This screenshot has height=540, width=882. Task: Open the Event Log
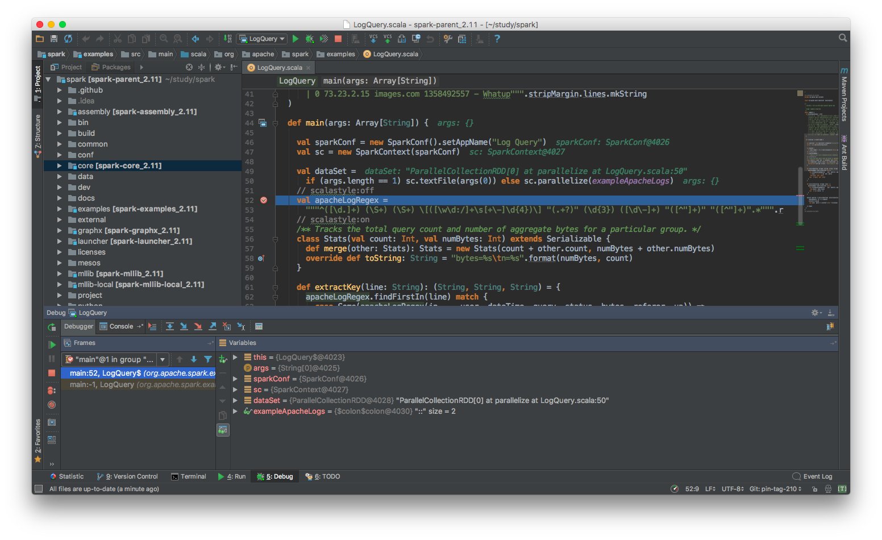813,476
